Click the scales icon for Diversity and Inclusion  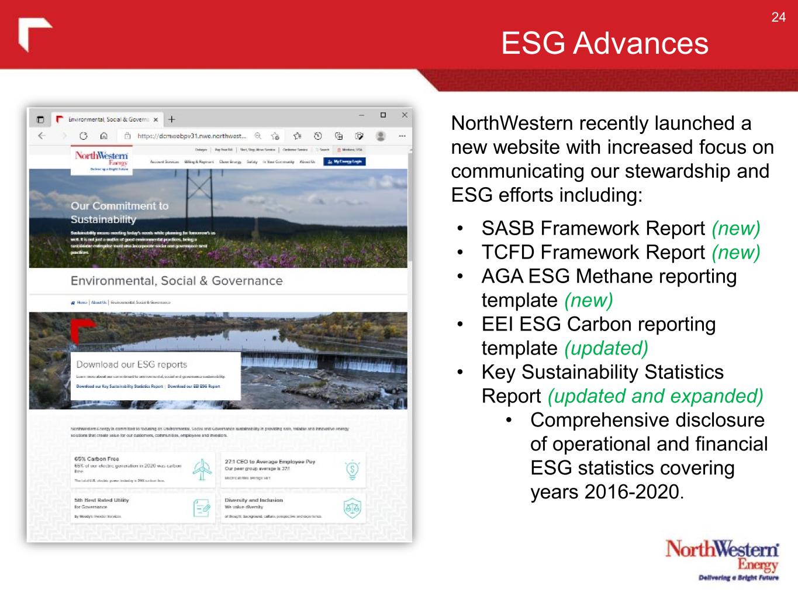click(x=352, y=508)
